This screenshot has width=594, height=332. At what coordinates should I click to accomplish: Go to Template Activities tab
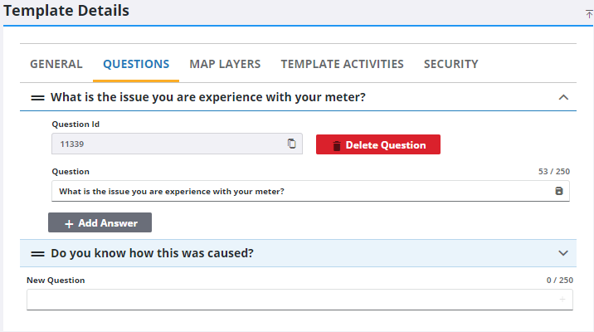tap(342, 64)
